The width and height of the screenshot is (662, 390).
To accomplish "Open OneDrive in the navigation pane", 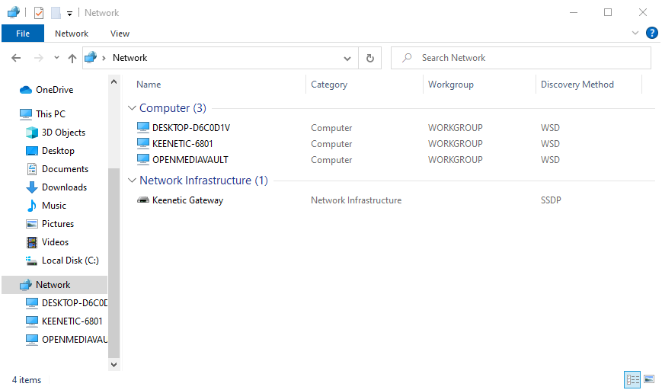I will tap(54, 90).
